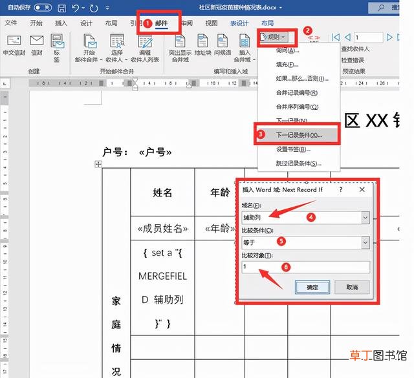Click the Undo arrow icon

point(75,8)
